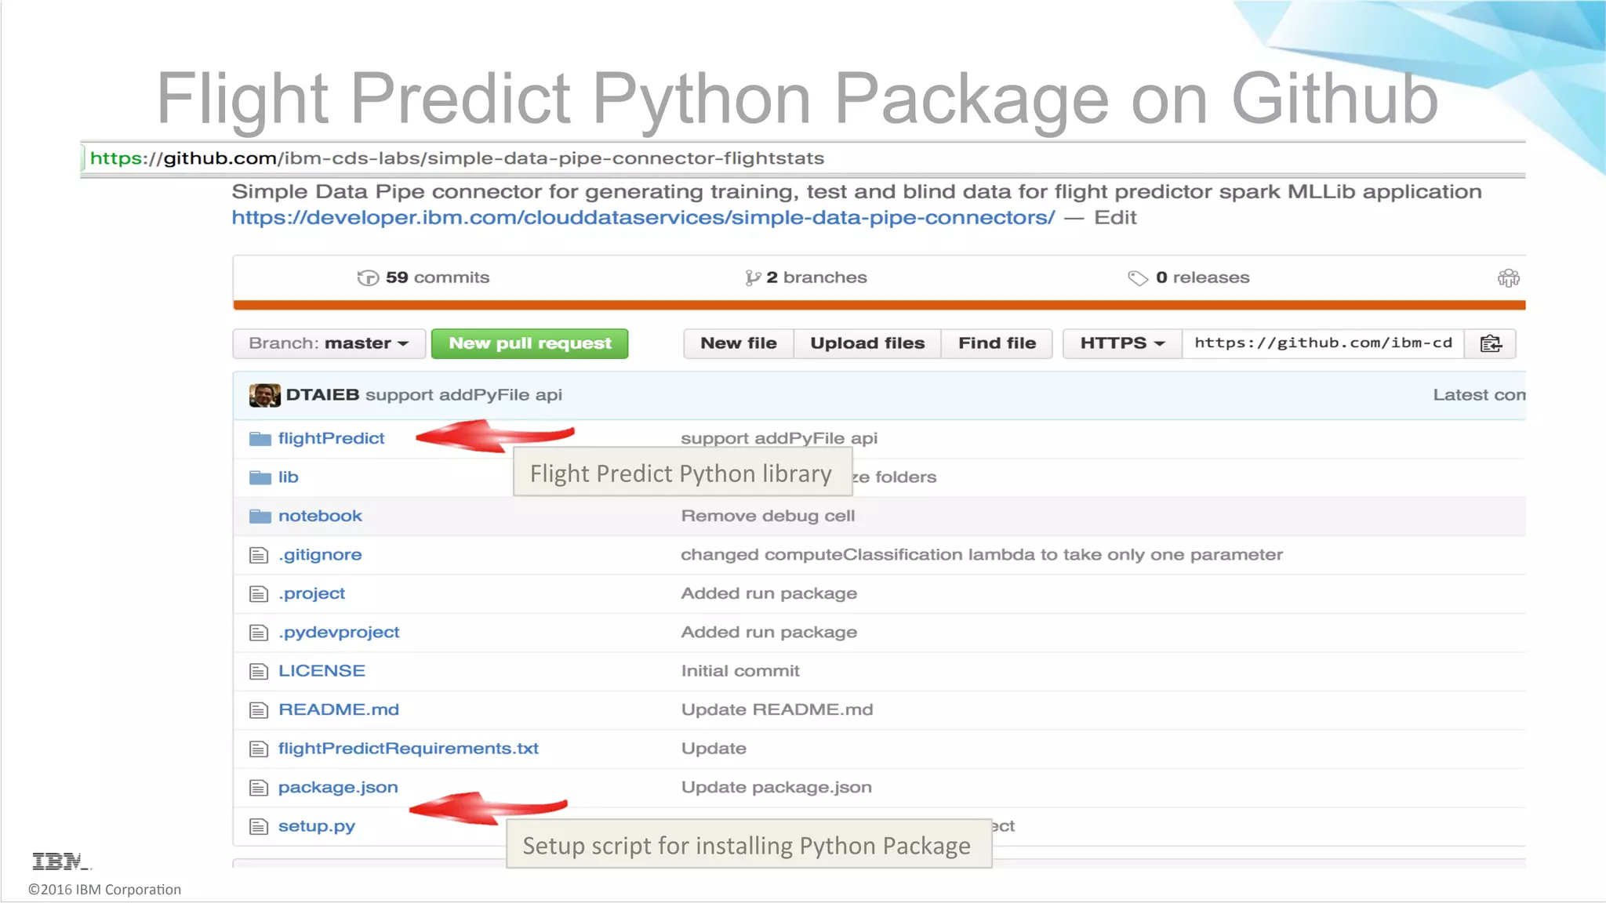This screenshot has width=1606, height=903.
Task: Click Edit next to repository description
Action: [x=1115, y=218]
